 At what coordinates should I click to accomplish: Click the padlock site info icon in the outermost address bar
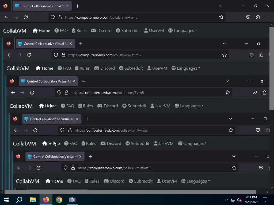[60, 17]
